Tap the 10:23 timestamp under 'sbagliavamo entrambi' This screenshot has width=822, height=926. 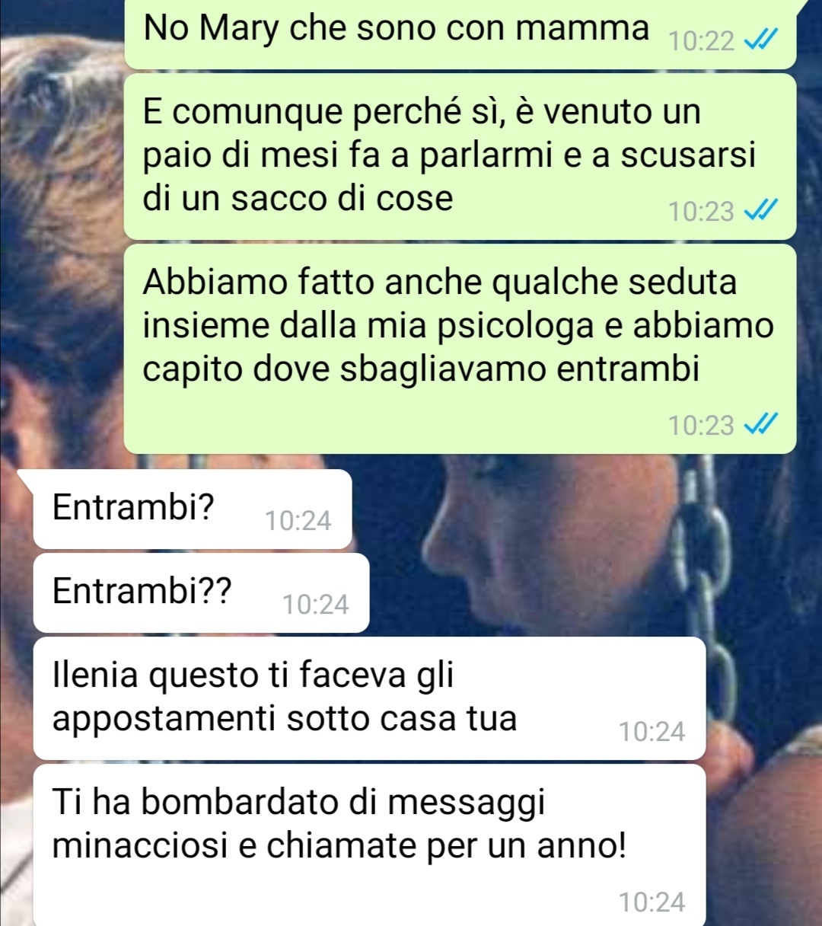click(x=701, y=425)
